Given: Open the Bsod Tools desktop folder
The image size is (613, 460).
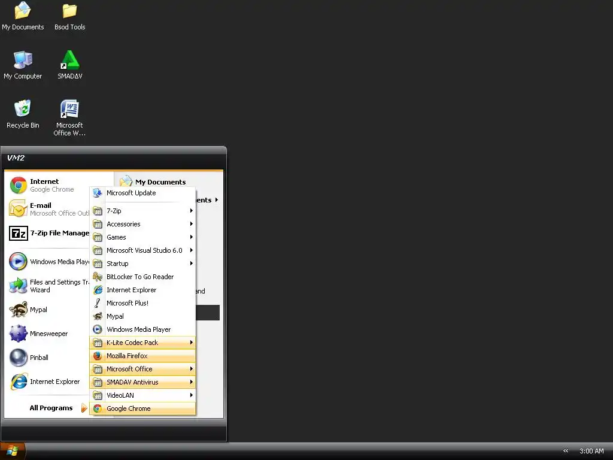Looking at the screenshot, I should pyautogui.click(x=69, y=17).
